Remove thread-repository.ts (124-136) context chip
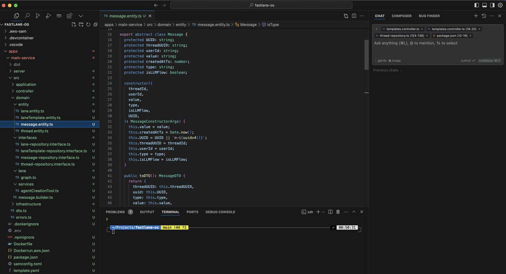Image resolution: width=506 pixels, height=274 pixels. (427, 36)
